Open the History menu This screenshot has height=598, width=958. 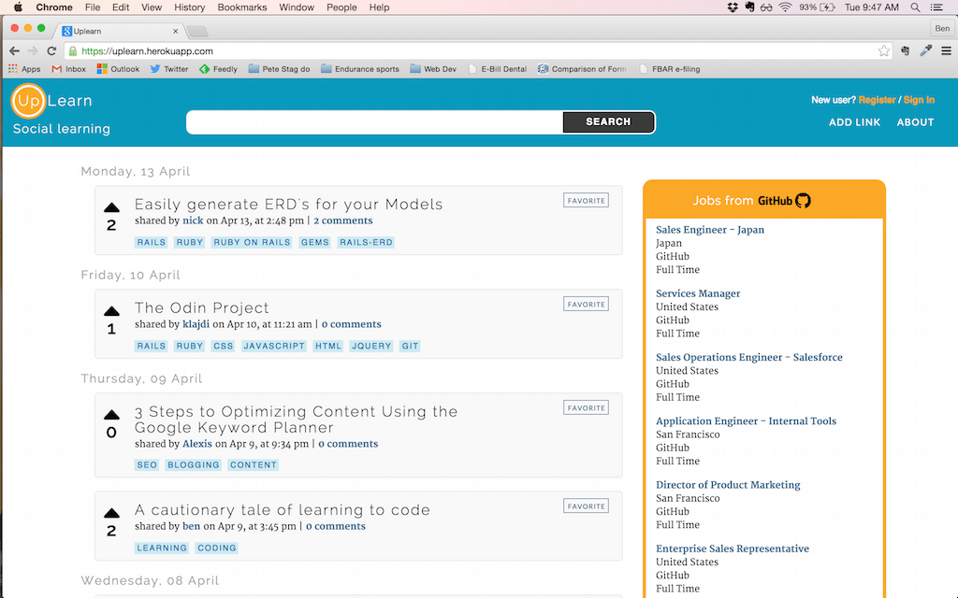pos(189,7)
